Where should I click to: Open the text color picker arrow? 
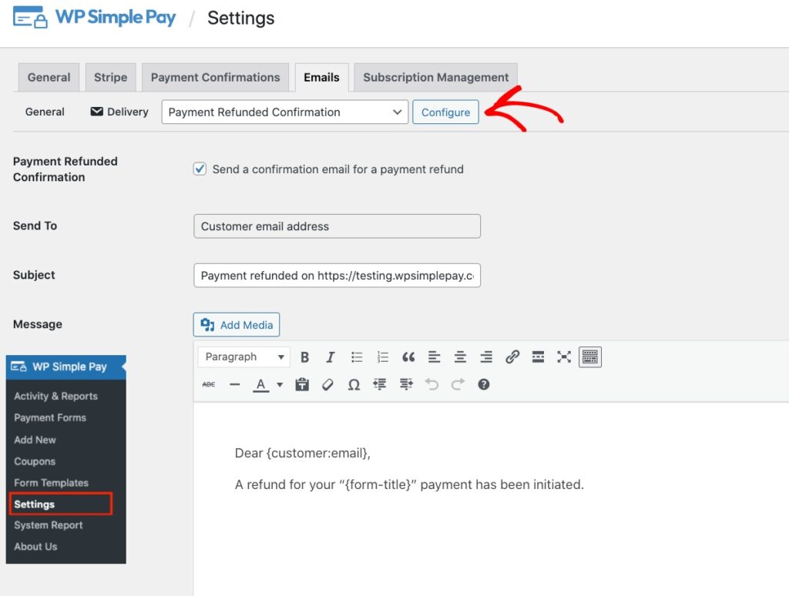click(280, 385)
